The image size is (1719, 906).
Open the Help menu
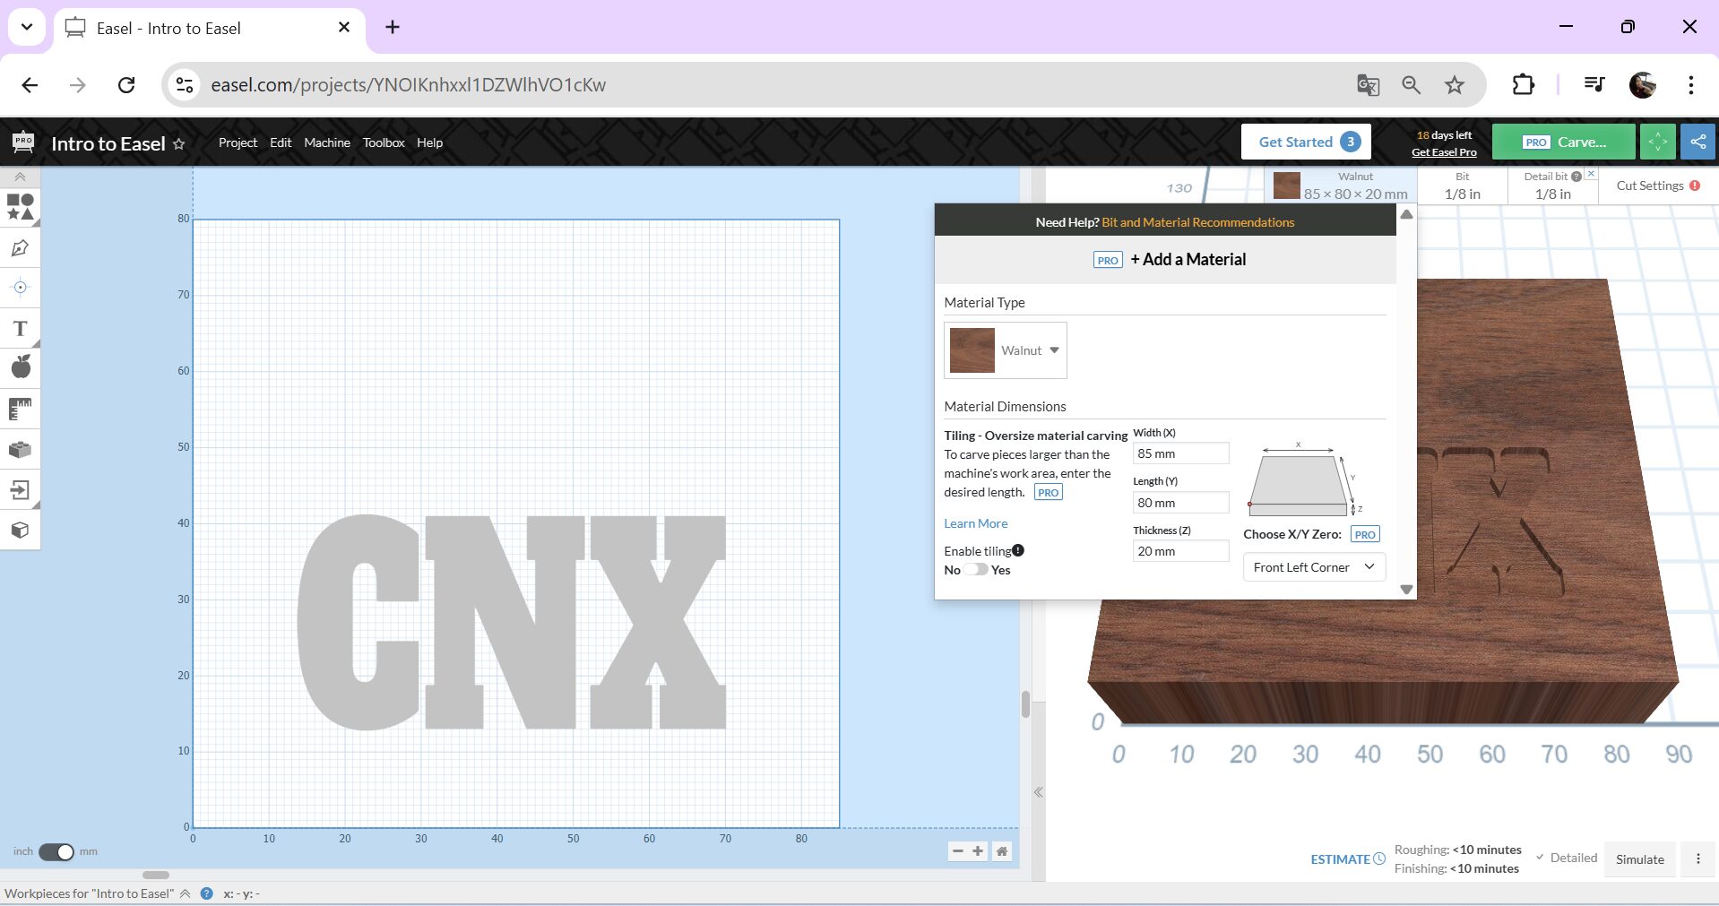[429, 142]
